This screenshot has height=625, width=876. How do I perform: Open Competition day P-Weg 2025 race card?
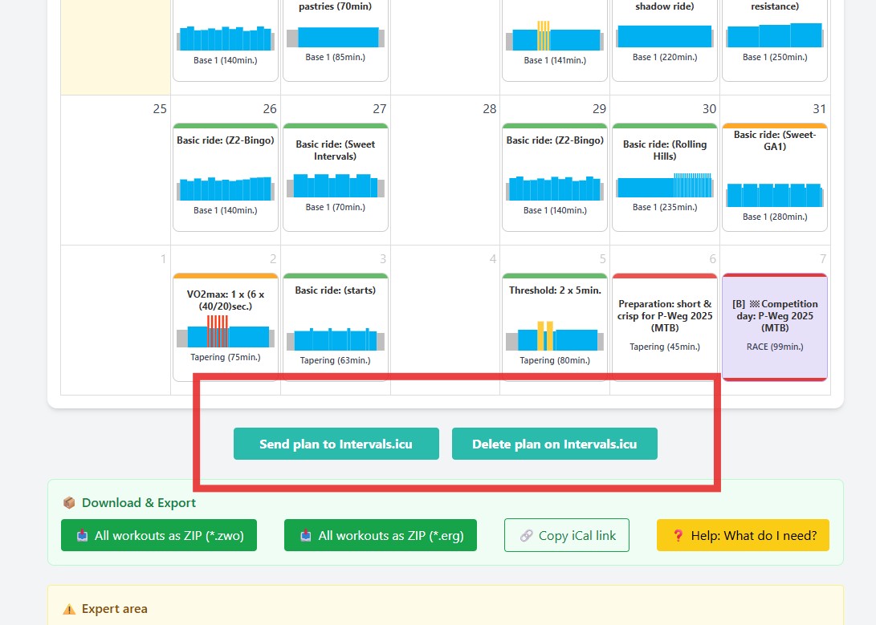pos(774,327)
